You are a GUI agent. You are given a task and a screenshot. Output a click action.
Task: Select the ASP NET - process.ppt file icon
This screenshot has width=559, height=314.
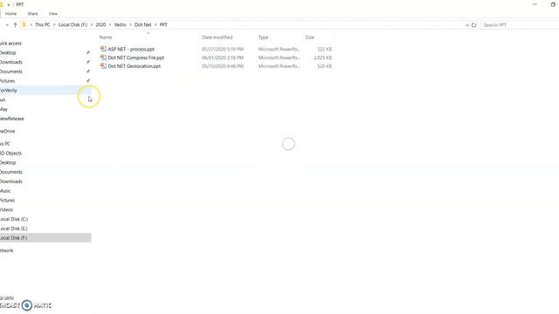103,49
